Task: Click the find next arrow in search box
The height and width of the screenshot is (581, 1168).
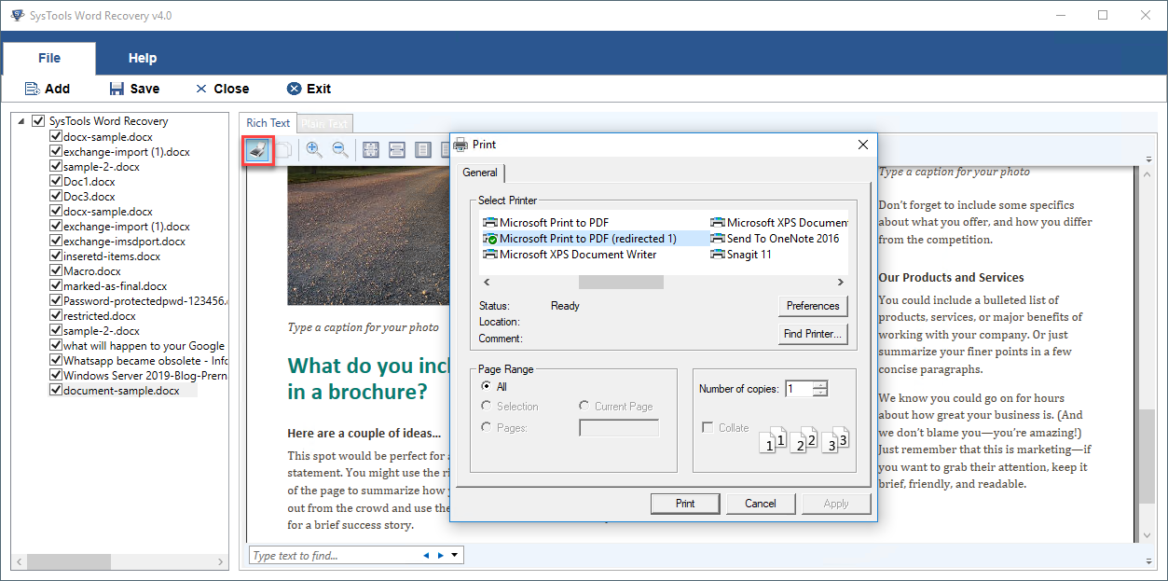Action: (441, 556)
